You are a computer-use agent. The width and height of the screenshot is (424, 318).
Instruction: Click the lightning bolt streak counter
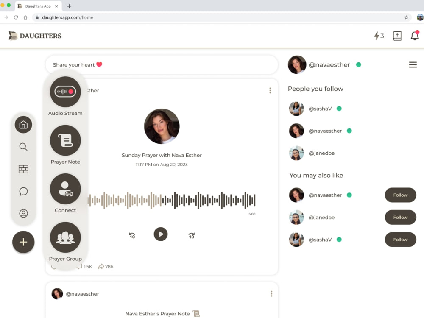[x=379, y=36]
